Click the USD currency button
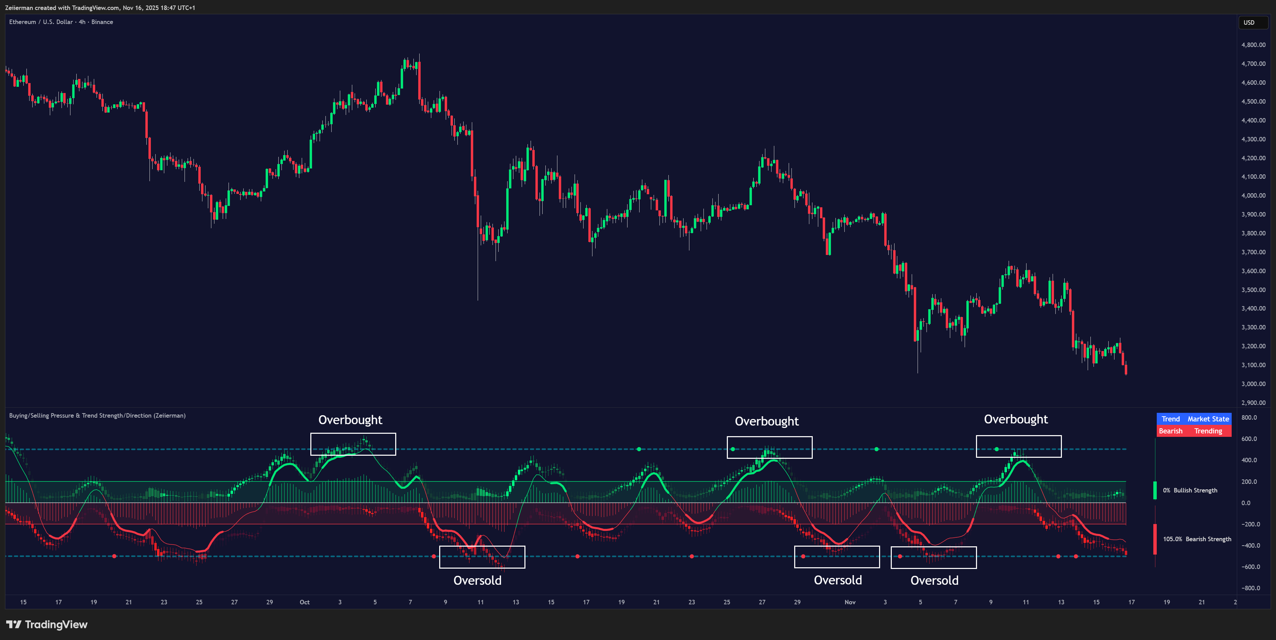Screen dimensions: 1276x640 pos(1253,22)
